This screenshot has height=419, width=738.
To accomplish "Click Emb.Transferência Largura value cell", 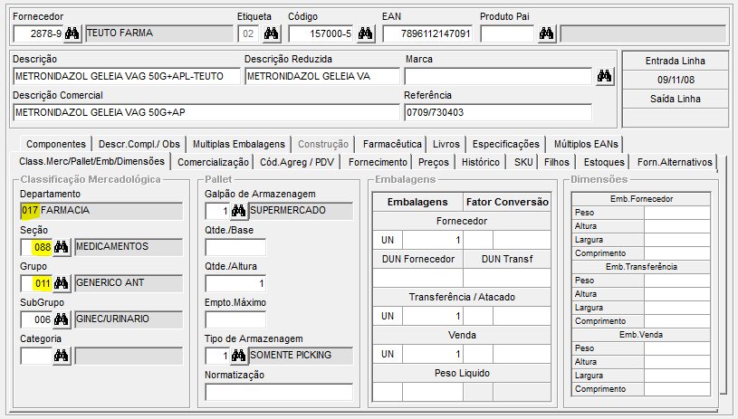I will [676, 308].
